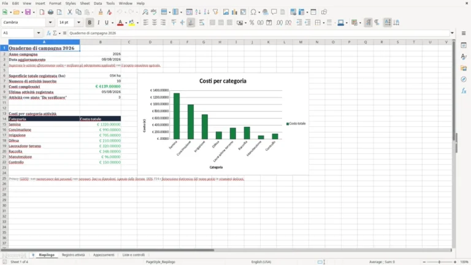Click the Costi per categoria chart

223,124
